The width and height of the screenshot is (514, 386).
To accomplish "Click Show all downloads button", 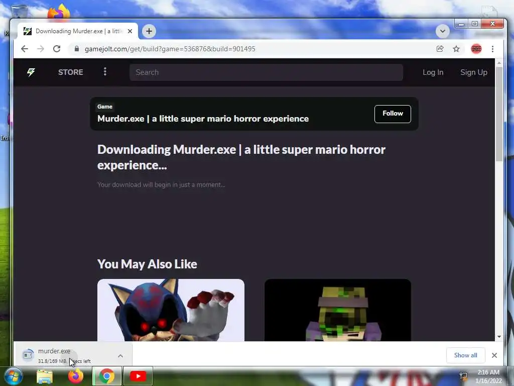I will (x=465, y=355).
